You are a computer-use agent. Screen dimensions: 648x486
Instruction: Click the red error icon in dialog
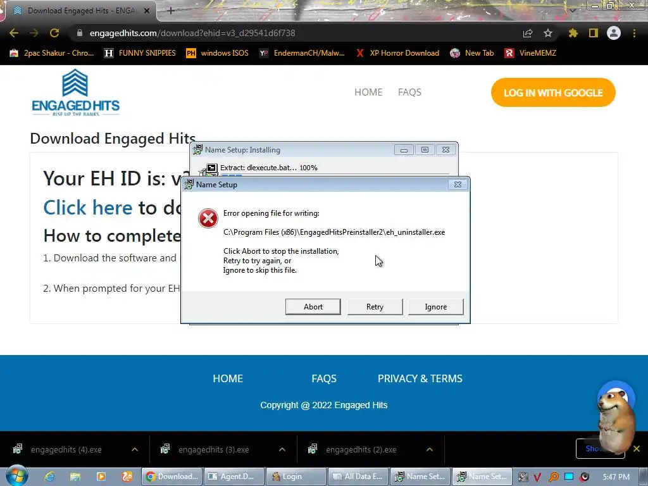click(x=208, y=218)
